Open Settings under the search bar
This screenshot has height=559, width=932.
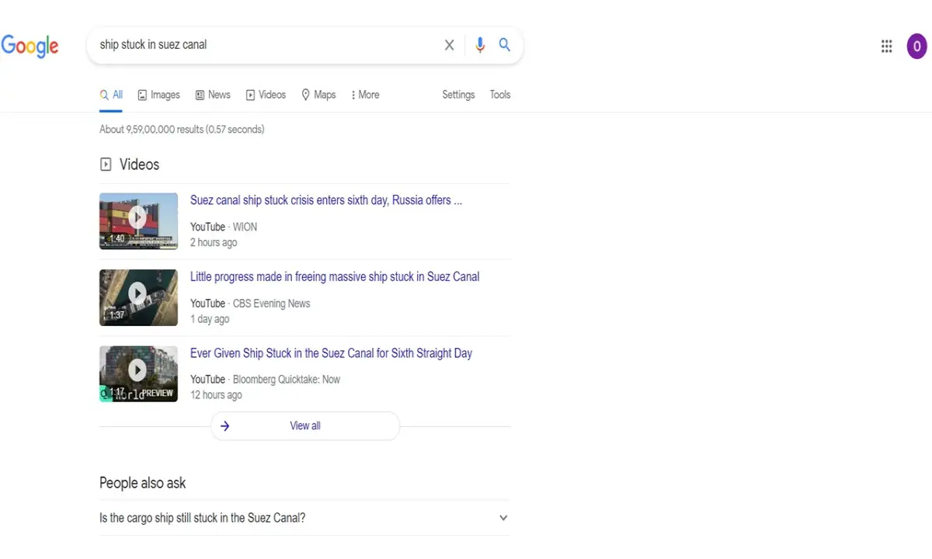pos(458,95)
